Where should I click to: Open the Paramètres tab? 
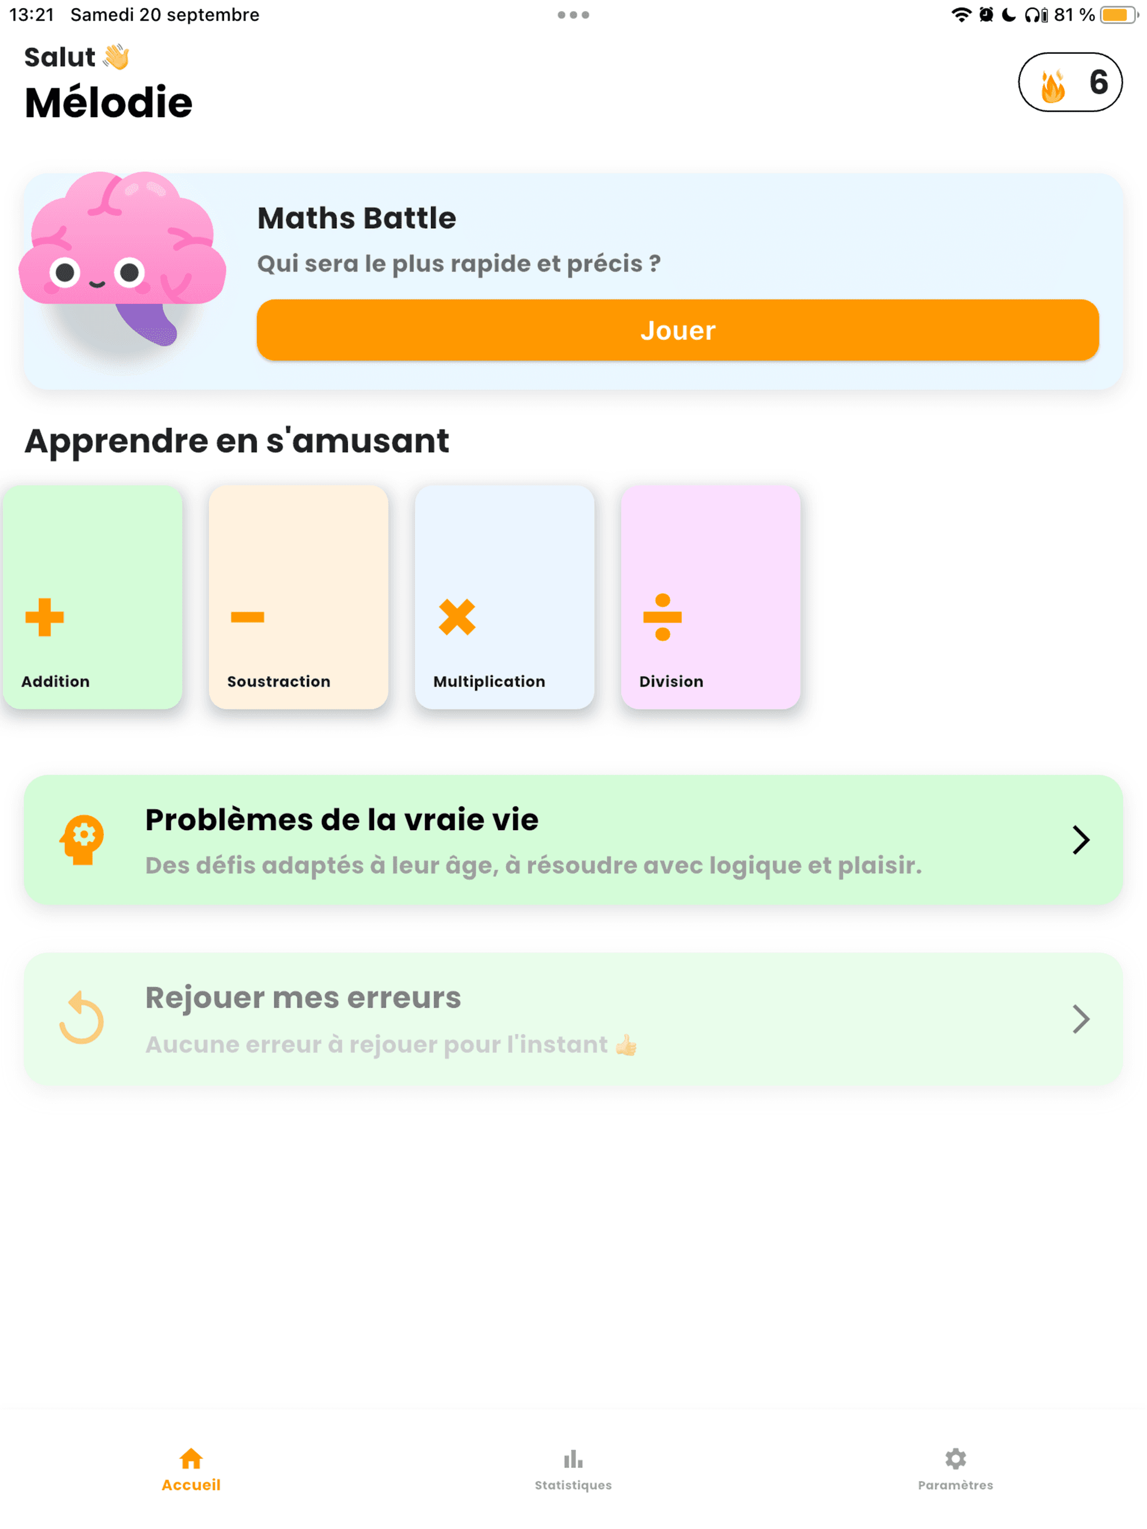click(955, 1470)
